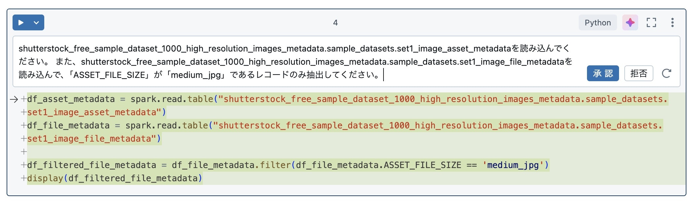Click the plus marker on the empty added line
This screenshot has width=695, height=204.
tap(24, 152)
